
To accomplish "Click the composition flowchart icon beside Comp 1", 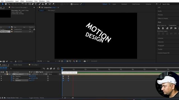I will (x=34, y=29).
